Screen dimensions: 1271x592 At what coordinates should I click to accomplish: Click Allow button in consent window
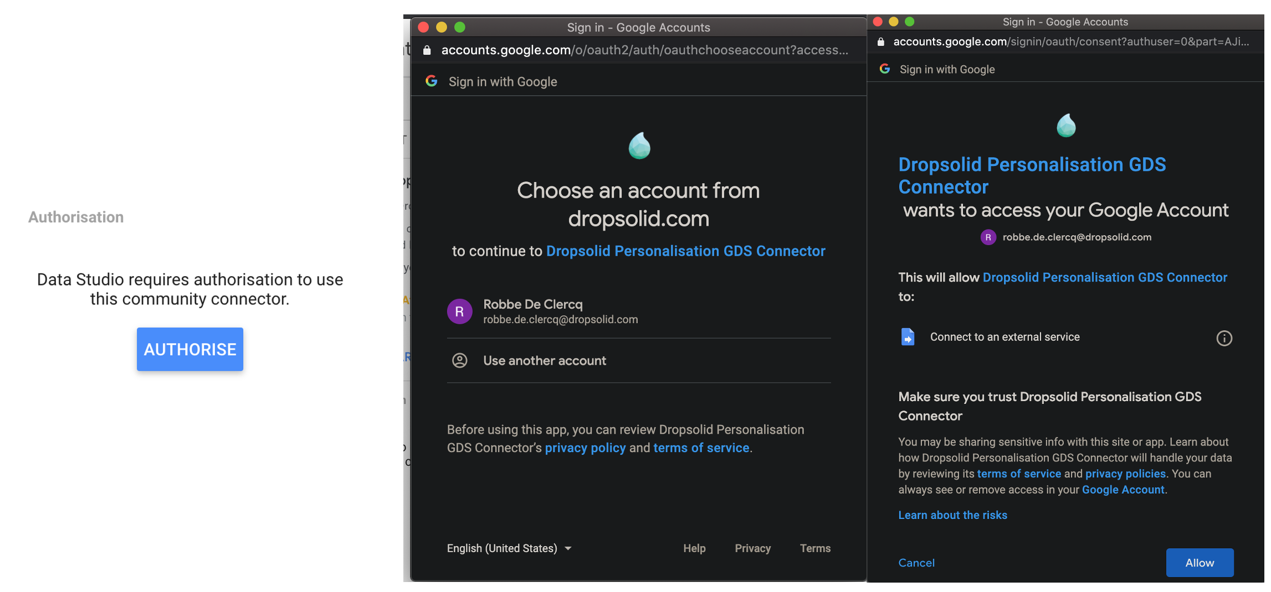[x=1200, y=563]
